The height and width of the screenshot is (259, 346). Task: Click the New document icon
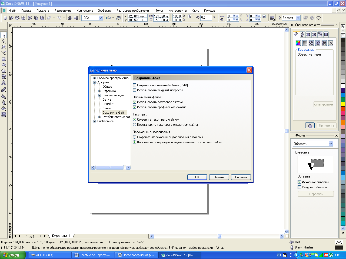tap(5, 18)
